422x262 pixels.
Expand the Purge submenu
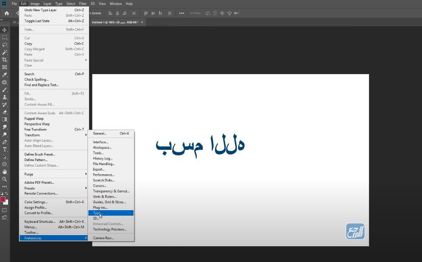pyautogui.click(x=54, y=174)
